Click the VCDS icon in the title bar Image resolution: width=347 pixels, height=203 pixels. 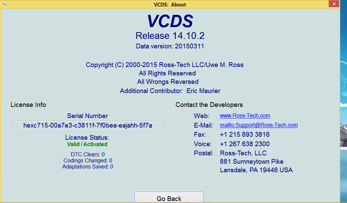[x=4, y=4]
